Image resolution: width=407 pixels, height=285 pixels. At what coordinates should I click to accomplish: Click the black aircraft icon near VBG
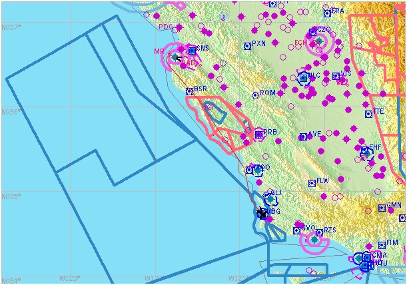(x=261, y=212)
